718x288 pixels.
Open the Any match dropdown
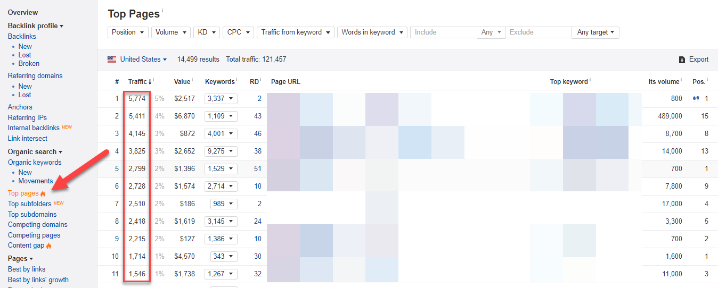click(491, 32)
